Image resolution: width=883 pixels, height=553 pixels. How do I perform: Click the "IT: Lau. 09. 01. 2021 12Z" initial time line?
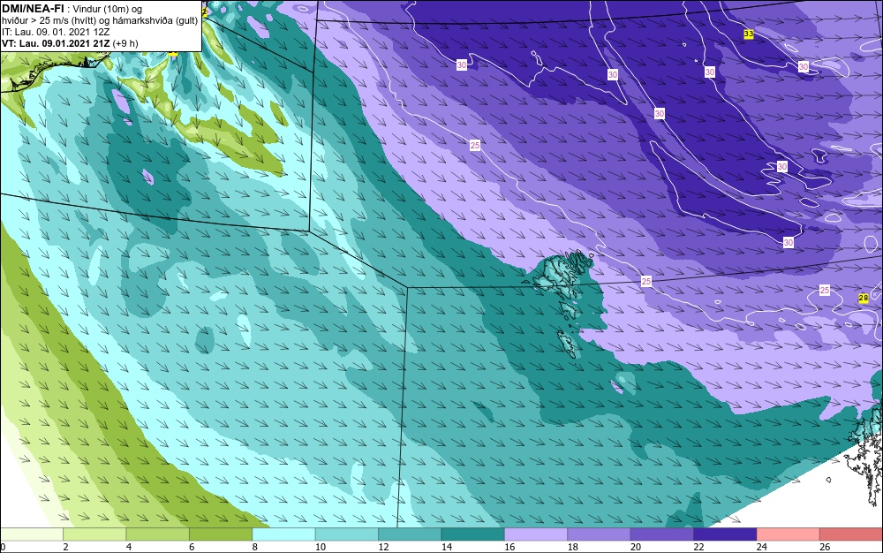[x=56, y=32]
